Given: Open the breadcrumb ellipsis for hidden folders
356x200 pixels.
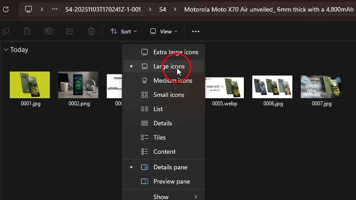Looking at the screenshot, I should (x=55, y=9).
